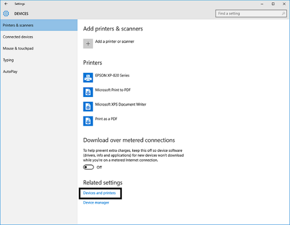This screenshot has height=225, width=290.
Task: Maximize the Settings window
Action: click(273, 4)
